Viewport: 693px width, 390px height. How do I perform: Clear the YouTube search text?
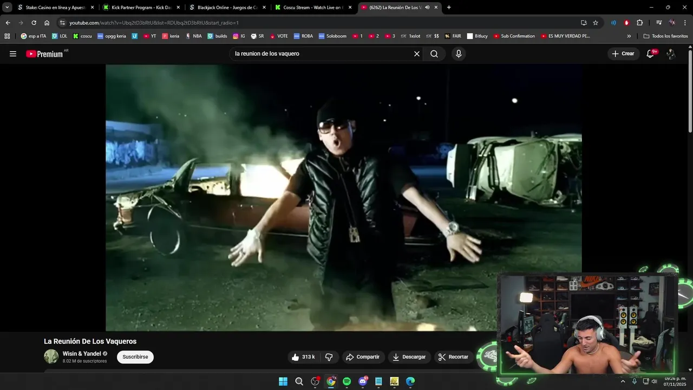417,54
